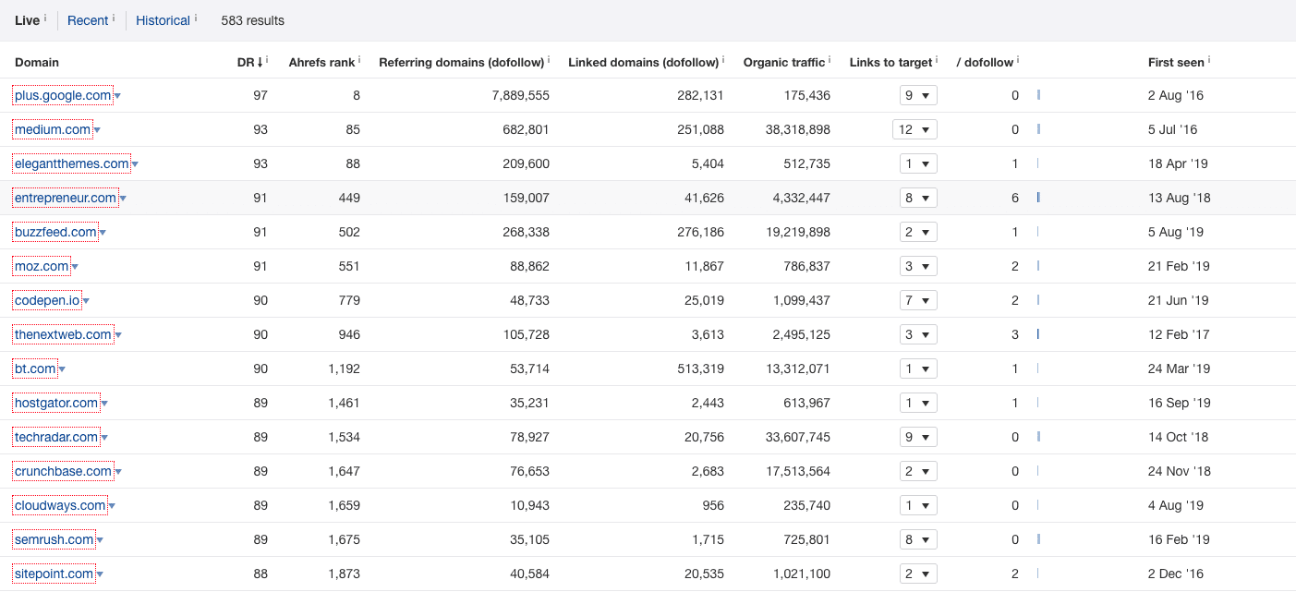
Task: Open the hostgator.com domain link
Action: coord(56,403)
